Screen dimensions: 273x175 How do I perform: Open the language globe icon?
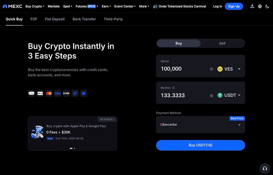pyautogui.click(x=260, y=7)
